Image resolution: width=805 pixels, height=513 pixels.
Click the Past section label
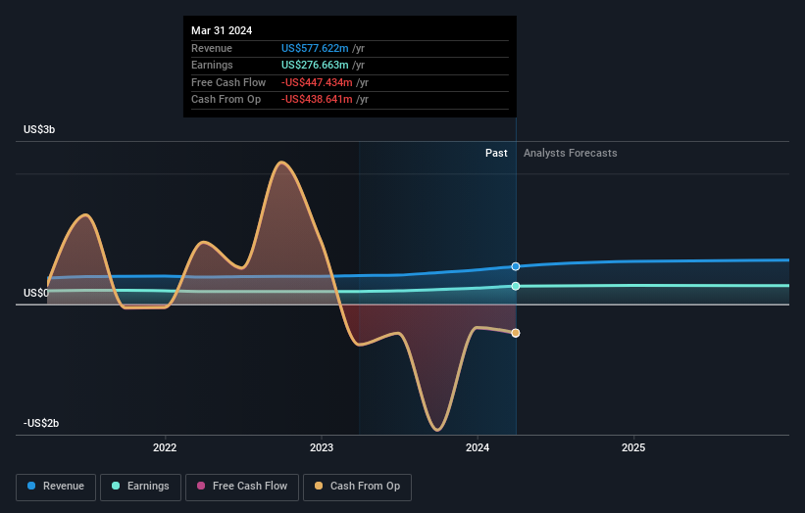496,153
